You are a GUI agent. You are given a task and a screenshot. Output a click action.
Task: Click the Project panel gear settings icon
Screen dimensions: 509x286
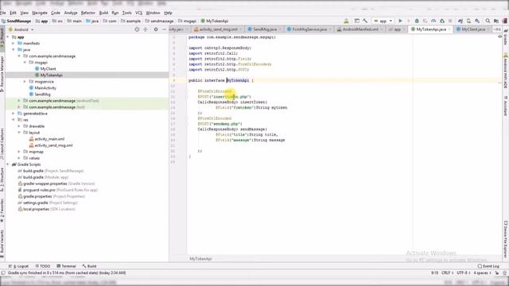pyautogui.click(x=156, y=29)
